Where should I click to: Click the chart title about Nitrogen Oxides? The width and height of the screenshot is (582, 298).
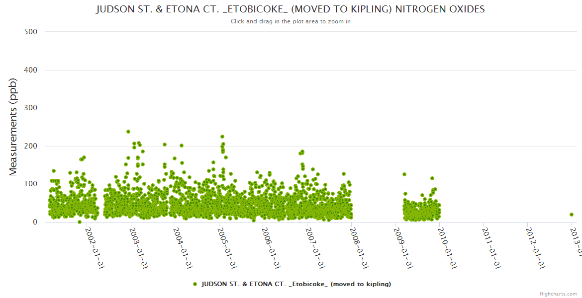[x=291, y=9]
